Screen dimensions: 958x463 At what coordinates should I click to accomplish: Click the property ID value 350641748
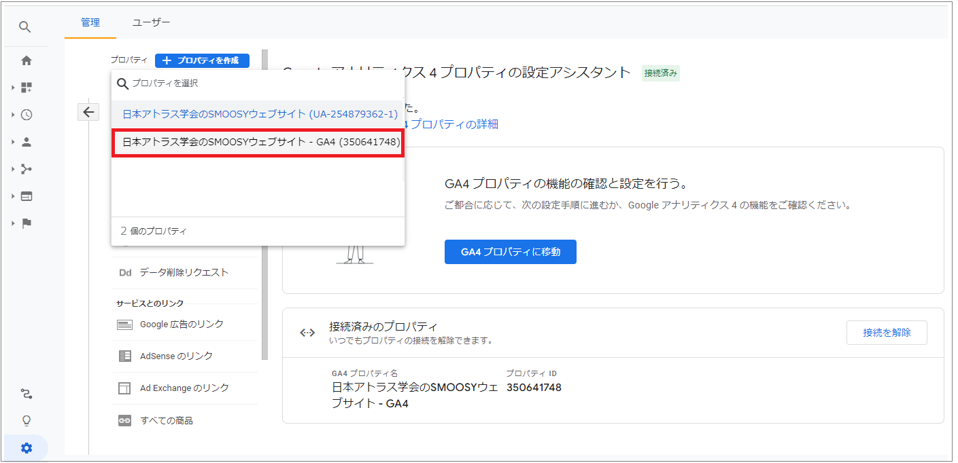(534, 388)
